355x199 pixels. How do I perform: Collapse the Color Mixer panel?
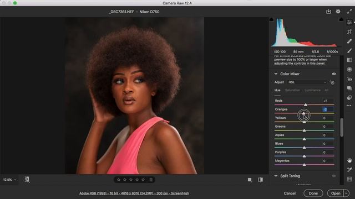tap(276, 74)
